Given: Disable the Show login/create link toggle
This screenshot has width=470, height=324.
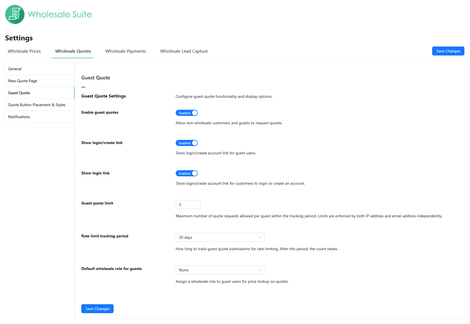Looking at the screenshot, I should click(187, 143).
